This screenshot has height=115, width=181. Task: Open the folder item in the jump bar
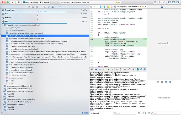tap(108, 7)
